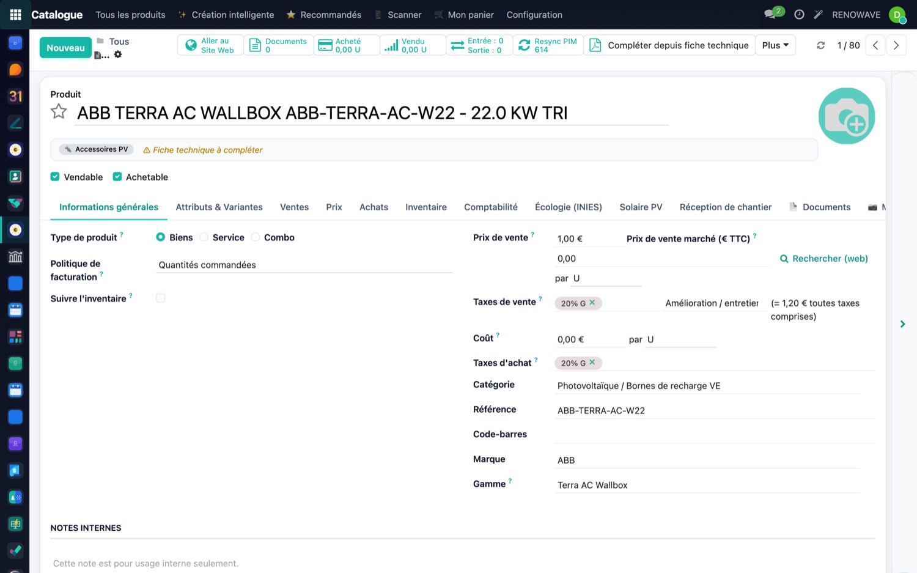
Task: Open Tous les produits menu
Action: pyautogui.click(x=130, y=15)
